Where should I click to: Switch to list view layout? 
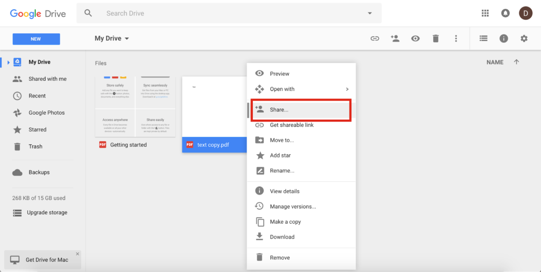(x=483, y=38)
